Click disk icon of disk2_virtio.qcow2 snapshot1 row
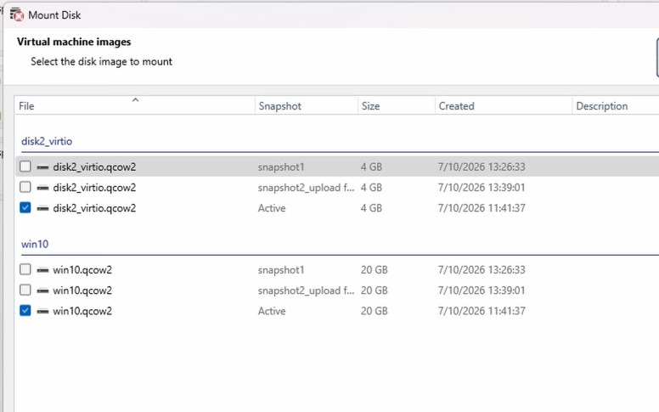This screenshot has height=412, width=659. (42, 166)
